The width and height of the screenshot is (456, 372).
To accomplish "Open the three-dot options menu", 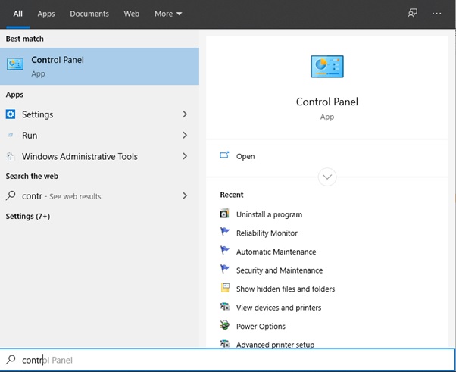I will (x=436, y=14).
